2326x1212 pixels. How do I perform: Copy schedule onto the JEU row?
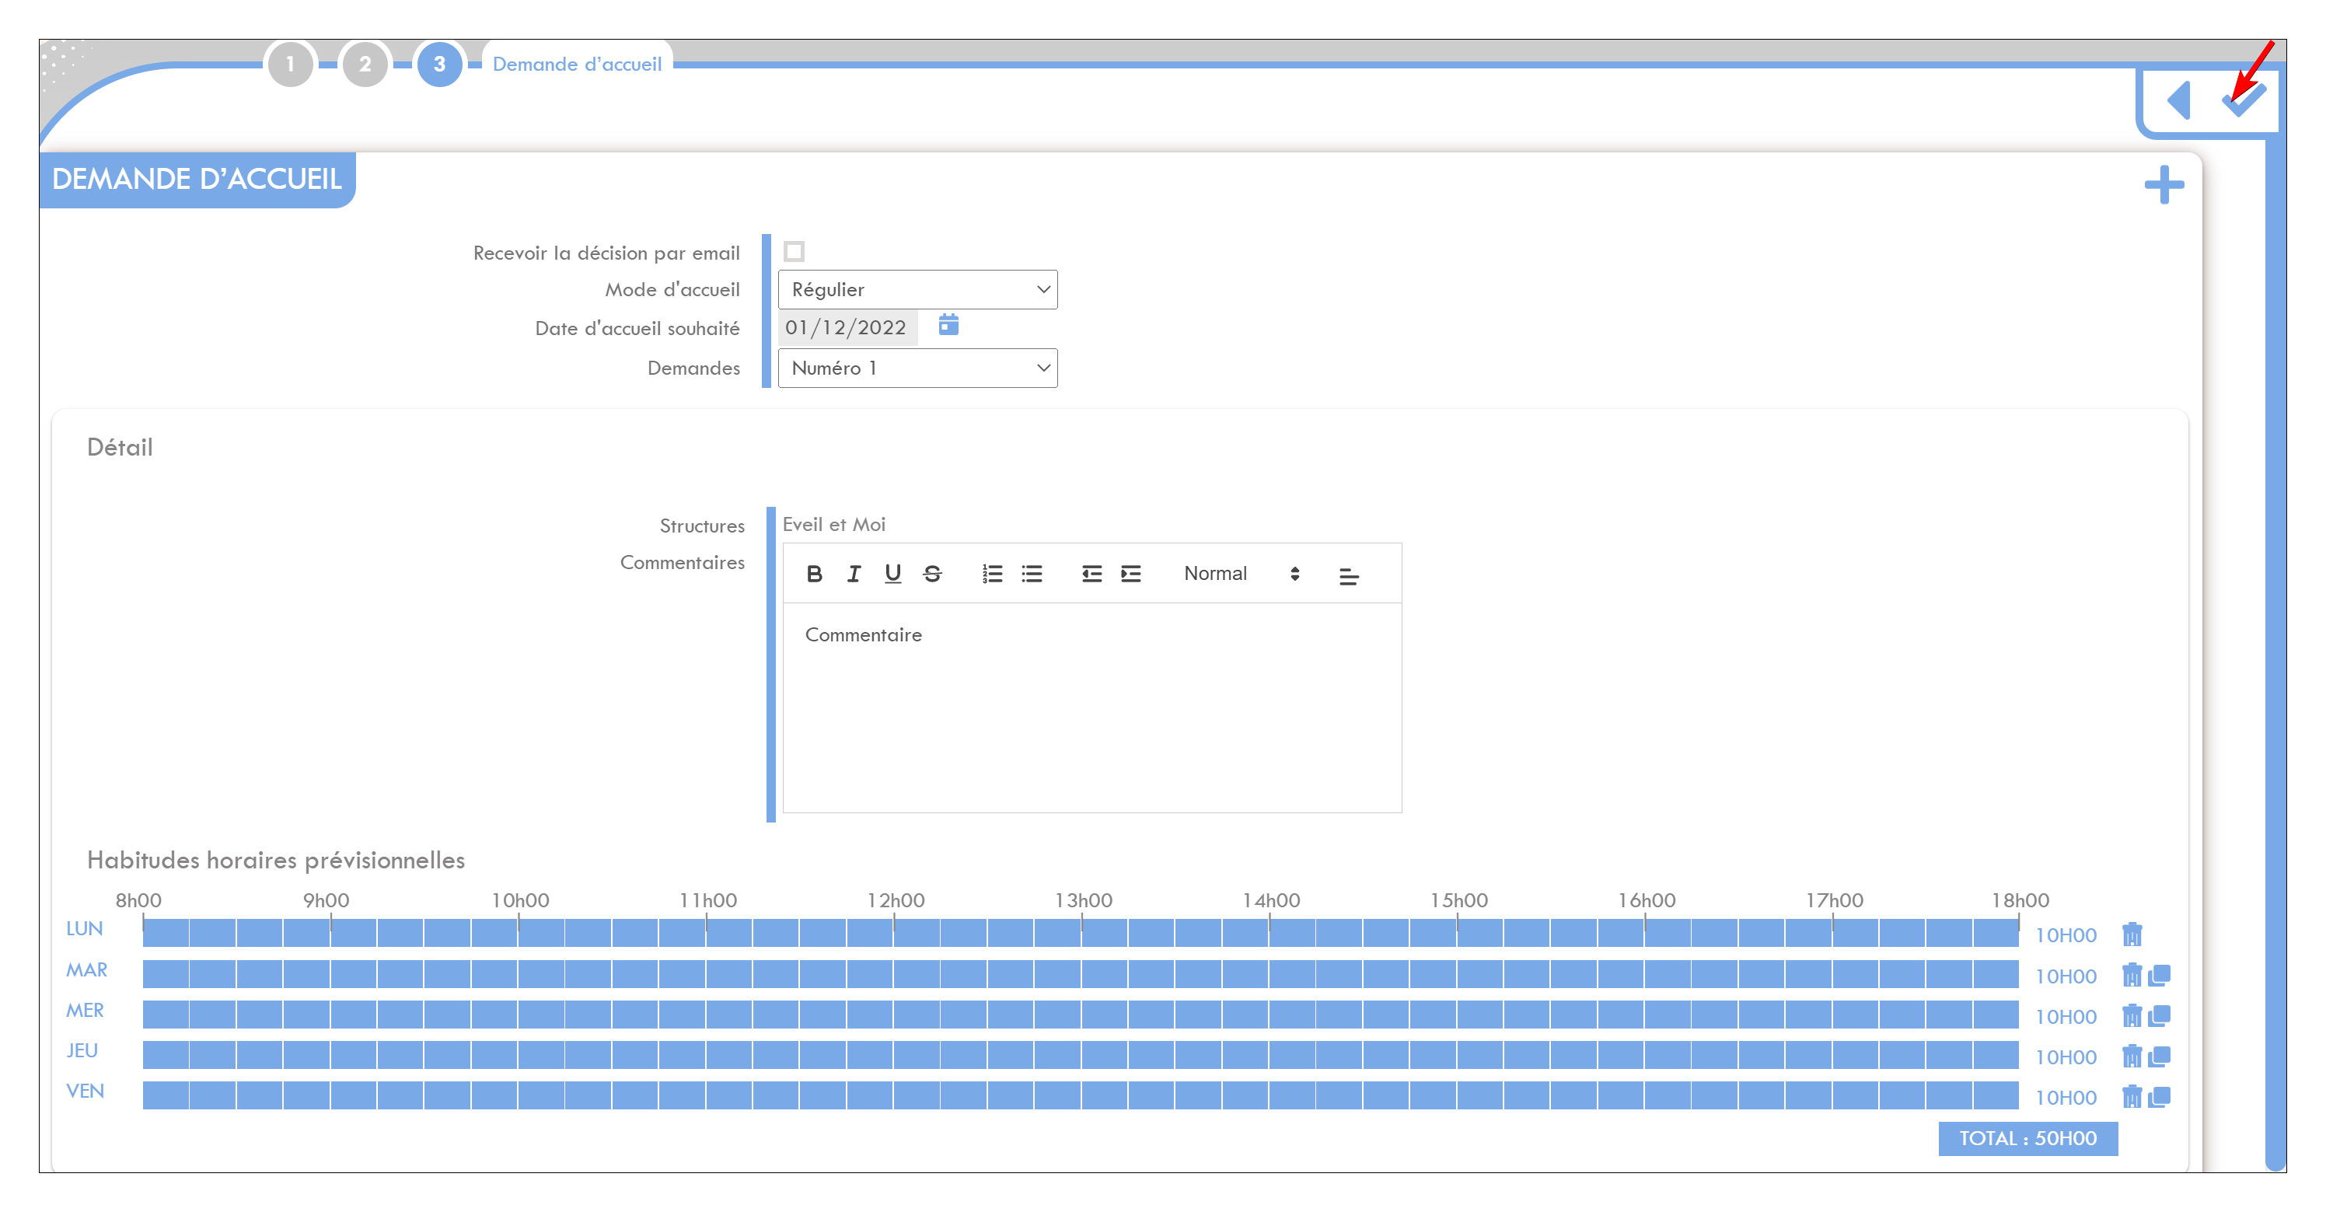click(x=2160, y=1056)
